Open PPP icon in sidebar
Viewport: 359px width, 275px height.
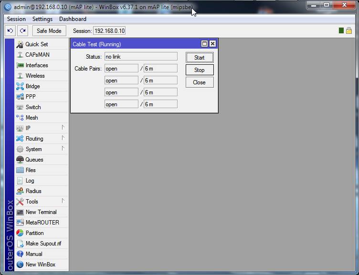click(x=20, y=97)
